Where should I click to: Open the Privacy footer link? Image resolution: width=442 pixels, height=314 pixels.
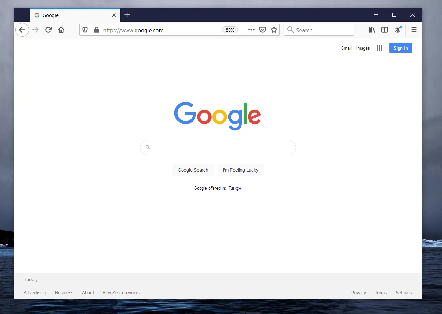pos(359,293)
